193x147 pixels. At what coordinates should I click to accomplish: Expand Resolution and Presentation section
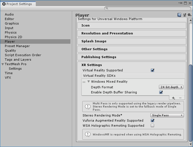(132, 33)
